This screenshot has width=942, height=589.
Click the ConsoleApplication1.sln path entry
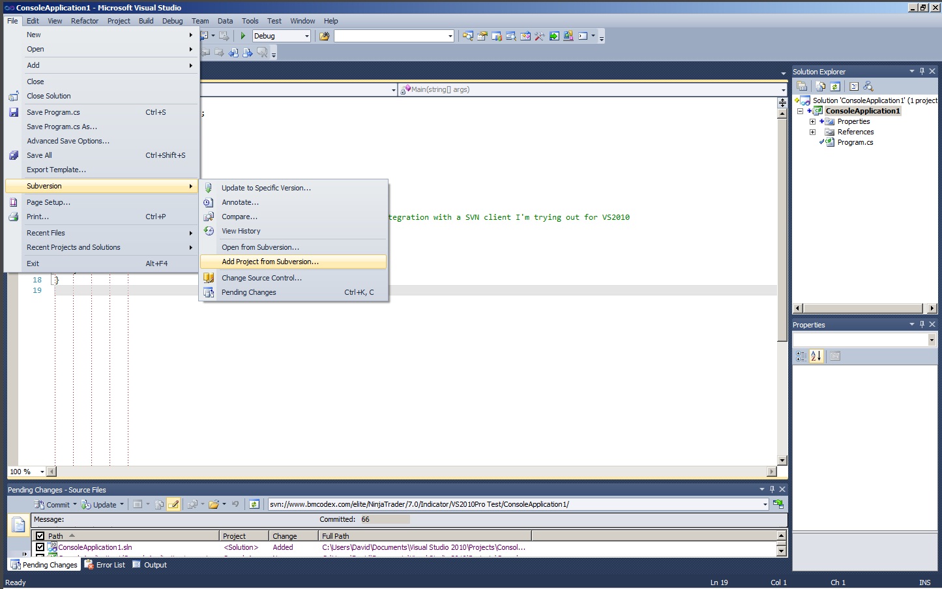pos(95,547)
